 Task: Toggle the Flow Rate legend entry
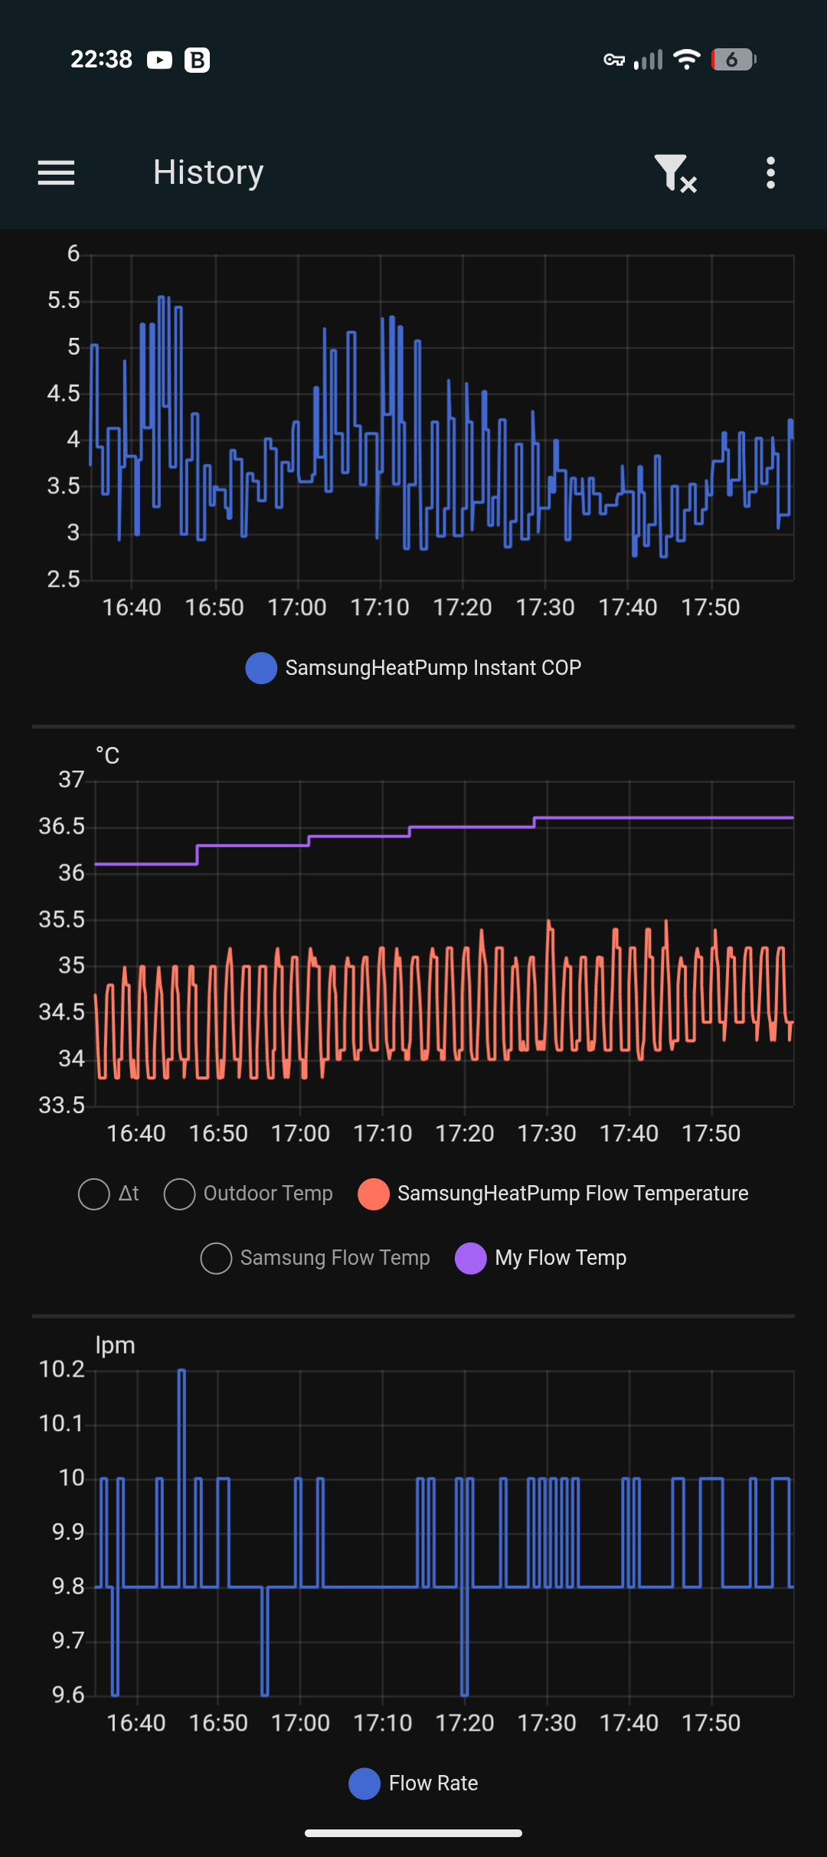pyautogui.click(x=413, y=1783)
